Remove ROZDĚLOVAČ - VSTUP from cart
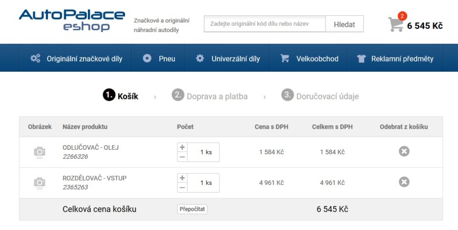The image size is (458, 230). (404, 182)
